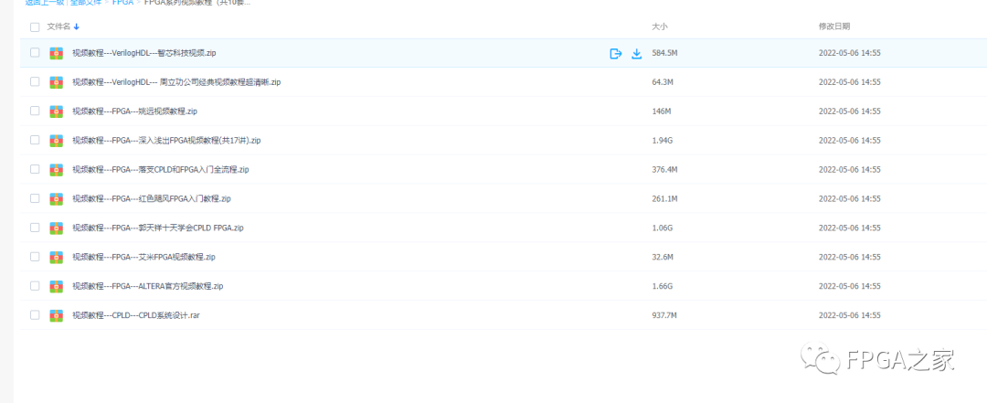Click the 1.66G size value
This screenshot has width=987, height=403.
coord(663,286)
